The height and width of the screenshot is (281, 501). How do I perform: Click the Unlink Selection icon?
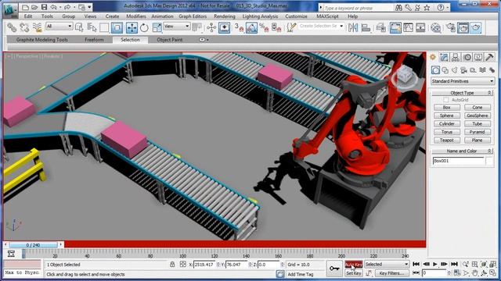[24, 28]
